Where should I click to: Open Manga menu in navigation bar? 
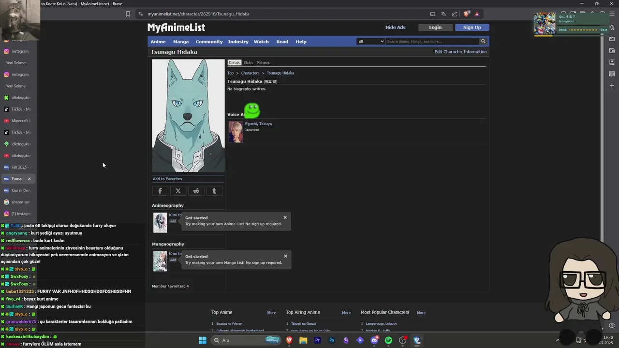coord(181,42)
